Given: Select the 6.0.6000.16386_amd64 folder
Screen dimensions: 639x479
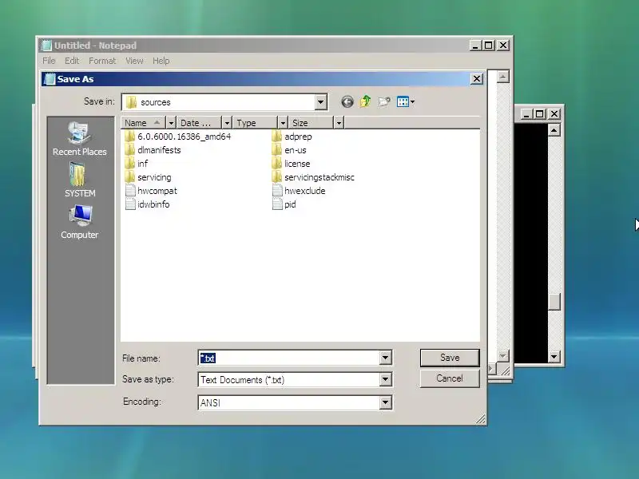Looking at the screenshot, I should [x=178, y=137].
